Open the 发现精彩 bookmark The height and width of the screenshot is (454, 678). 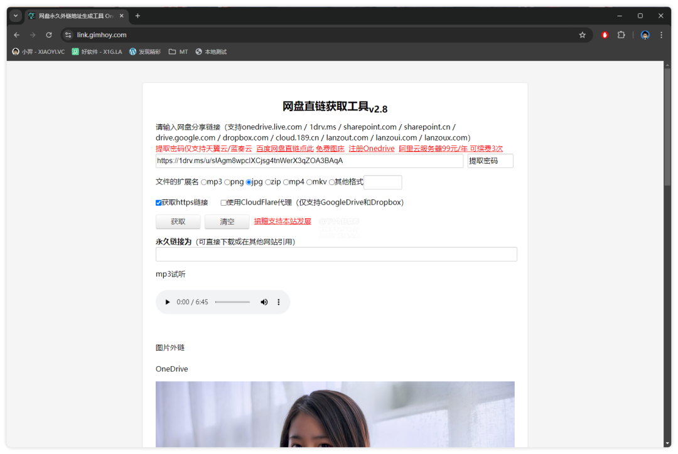[145, 52]
